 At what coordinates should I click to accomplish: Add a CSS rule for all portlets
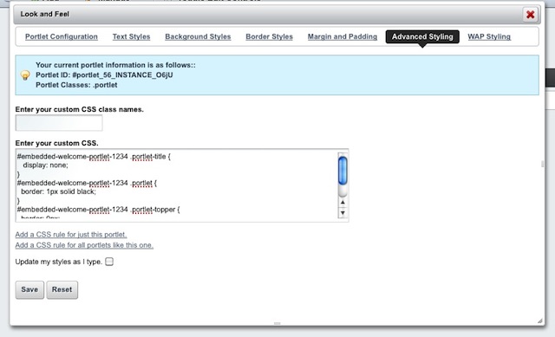click(84, 245)
